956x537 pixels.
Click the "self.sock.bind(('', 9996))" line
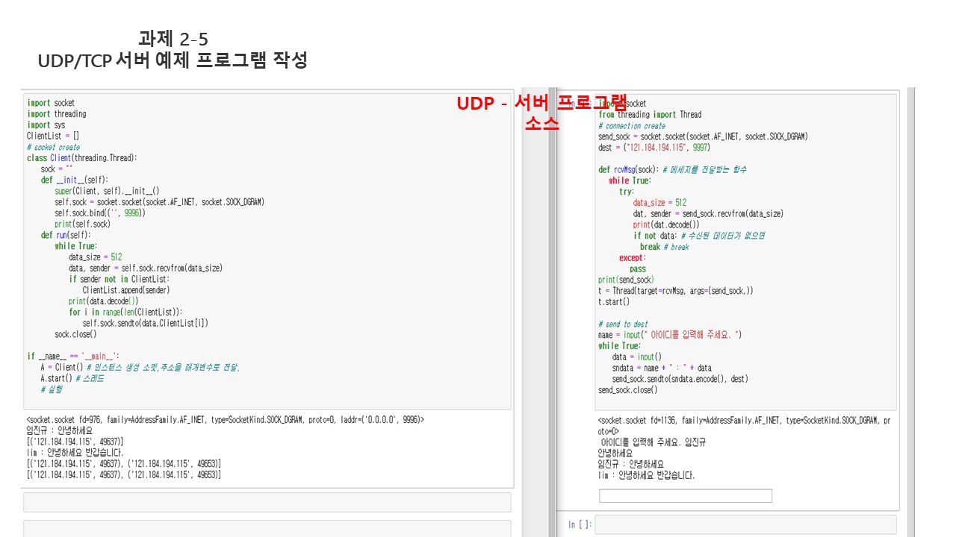tap(100, 213)
